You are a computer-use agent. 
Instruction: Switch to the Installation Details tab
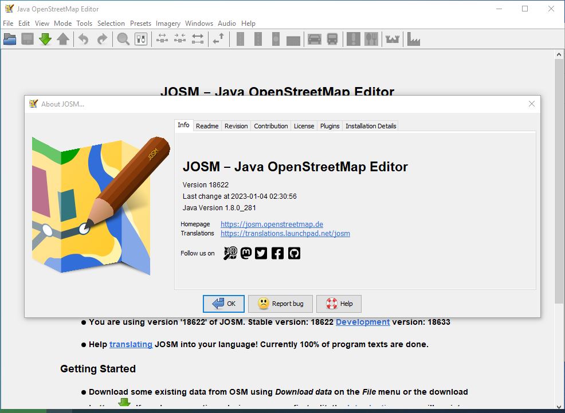371,126
